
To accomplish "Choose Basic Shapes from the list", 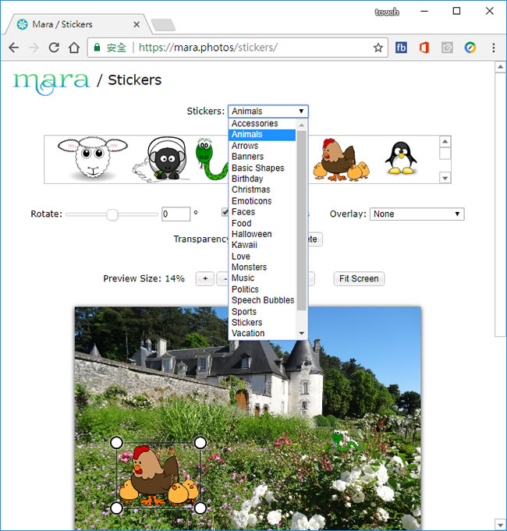I will click(263, 168).
